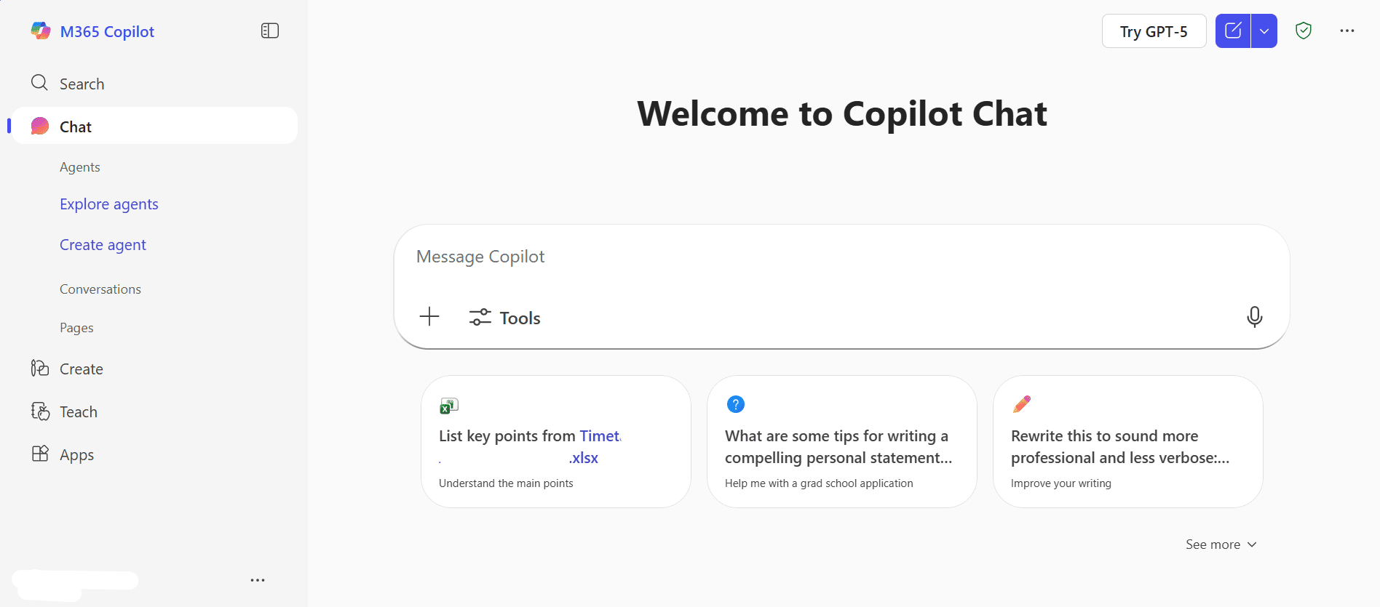Activate the microphone voice input
This screenshot has height=607, width=1380.
1254,317
